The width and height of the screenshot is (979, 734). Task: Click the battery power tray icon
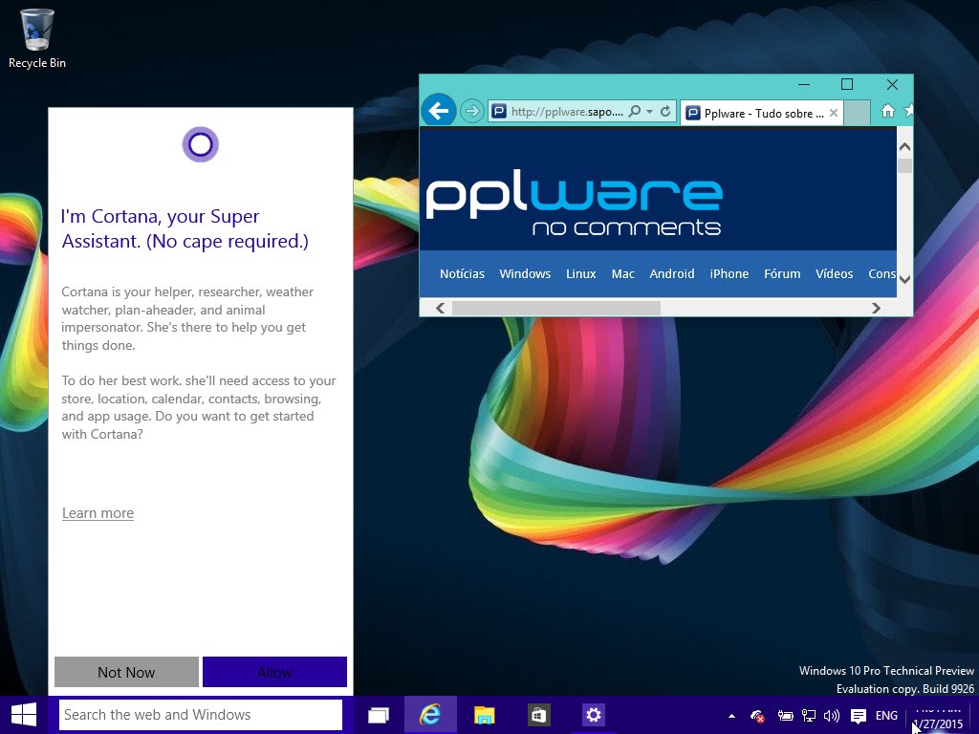[785, 716]
